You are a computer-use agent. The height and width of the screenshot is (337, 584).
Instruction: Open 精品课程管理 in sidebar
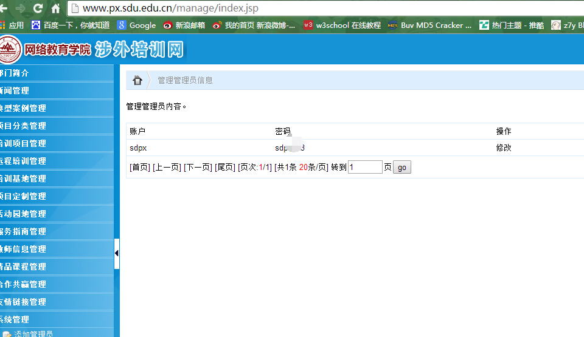point(57,267)
